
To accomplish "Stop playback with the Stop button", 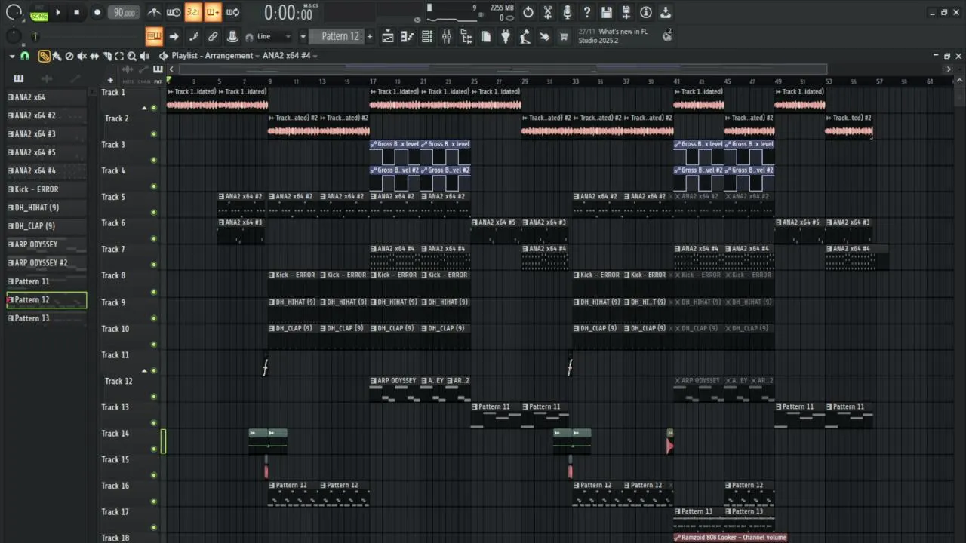I will 76,12.
